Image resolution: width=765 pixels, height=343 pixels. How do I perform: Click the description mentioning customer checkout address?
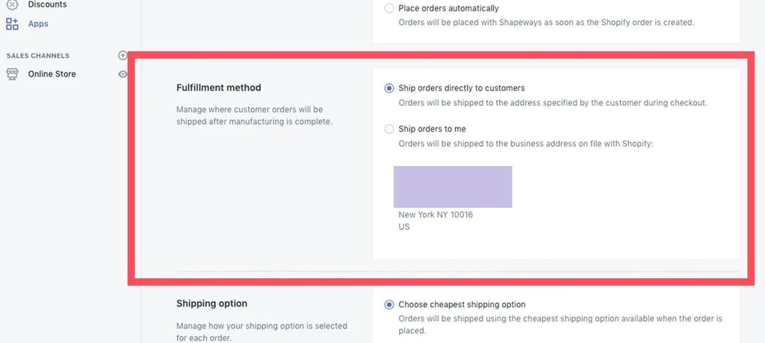553,104
